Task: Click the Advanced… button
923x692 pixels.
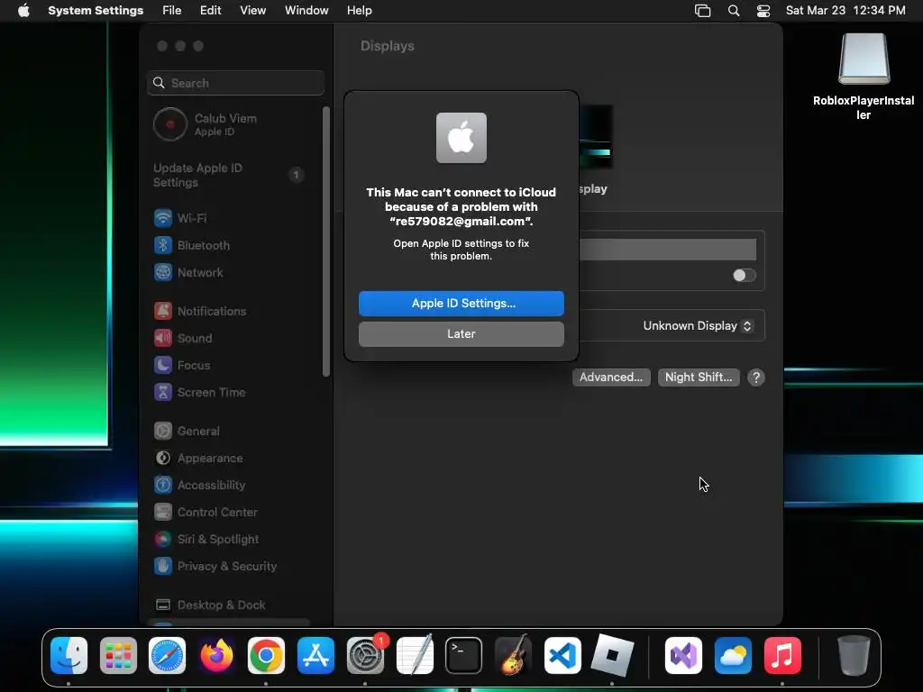Action: pyautogui.click(x=611, y=378)
